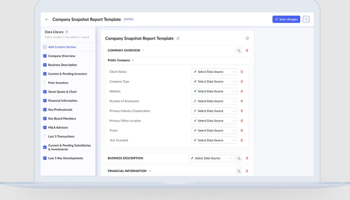
Task: Delete the Year Founded row
Action: [x=242, y=140]
